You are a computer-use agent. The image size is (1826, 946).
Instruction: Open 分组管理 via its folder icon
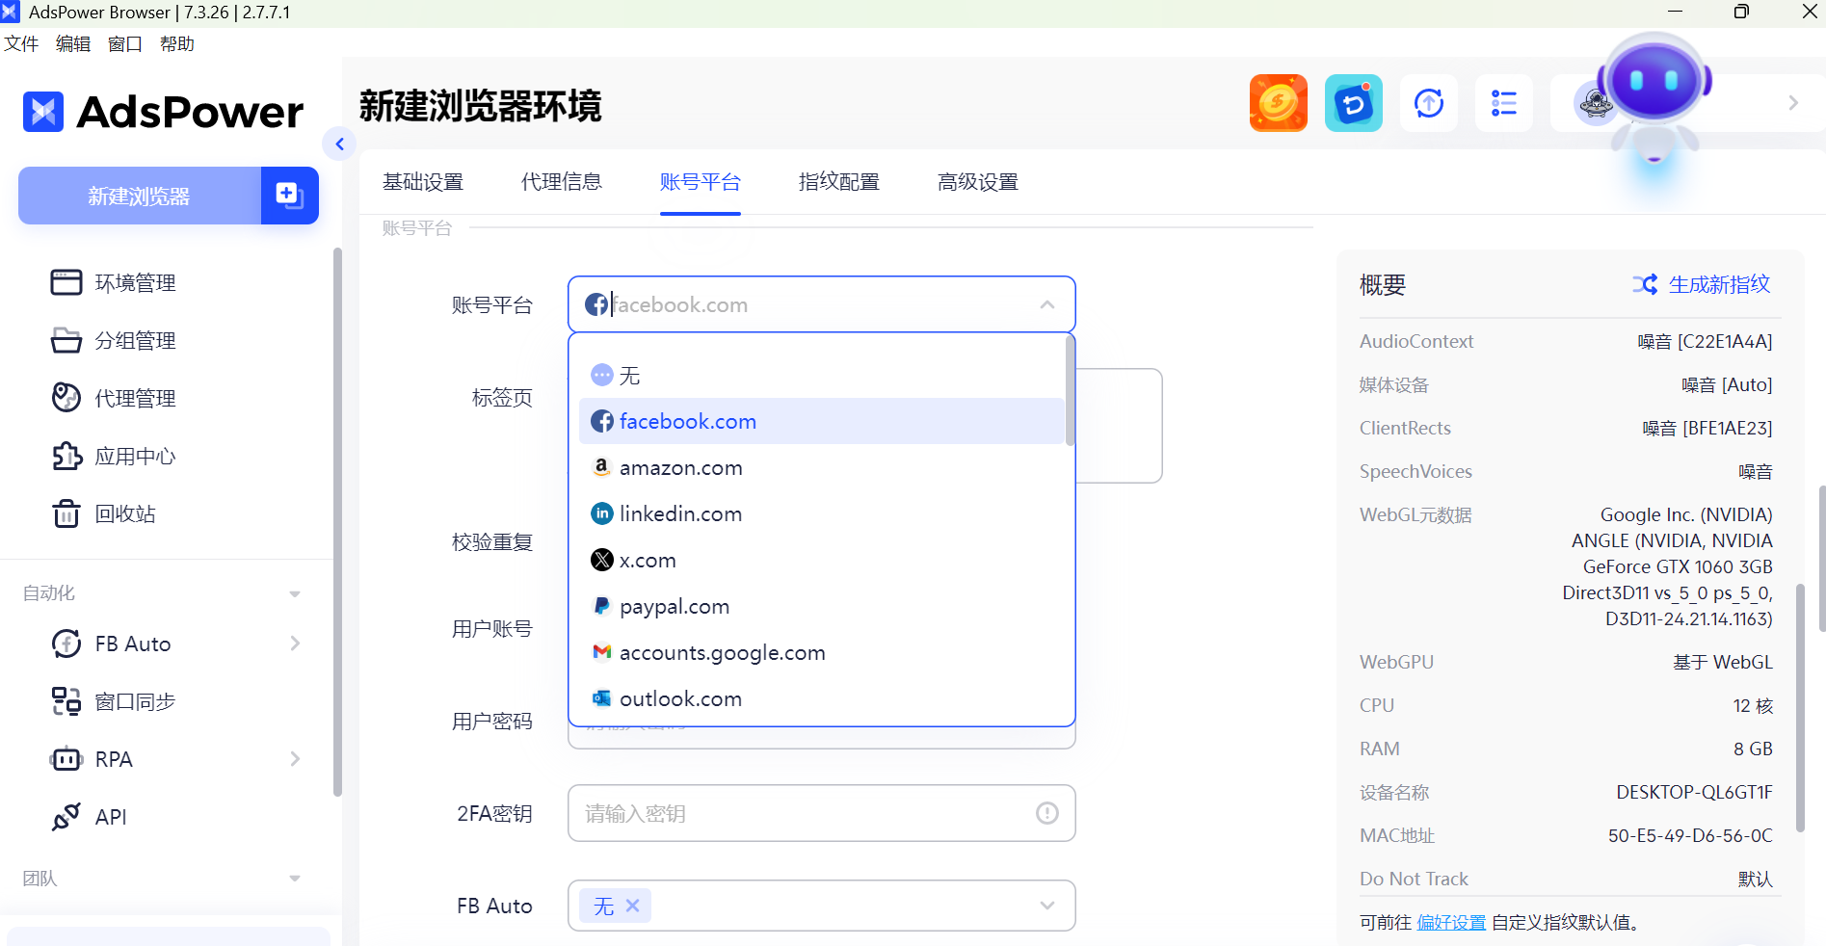tap(66, 340)
